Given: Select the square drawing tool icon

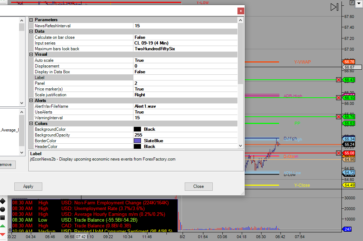Looking at the screenshot, I should coord(3,218).
